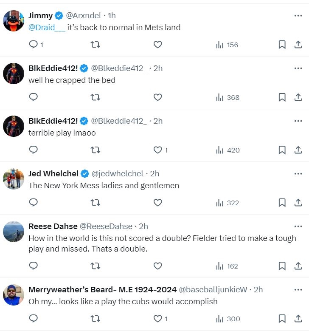Bookmark Reese Dahse's double scoring tweet

[x=282, y=266]
